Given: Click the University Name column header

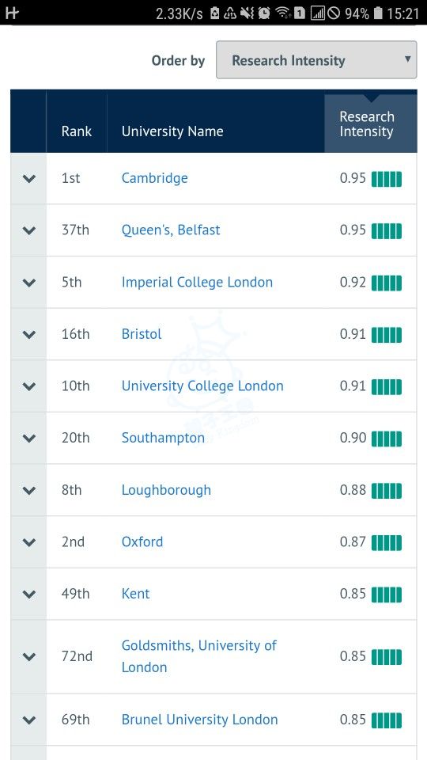Looking at the screenshot, I should pyautogui.click(x=172, y=131).
